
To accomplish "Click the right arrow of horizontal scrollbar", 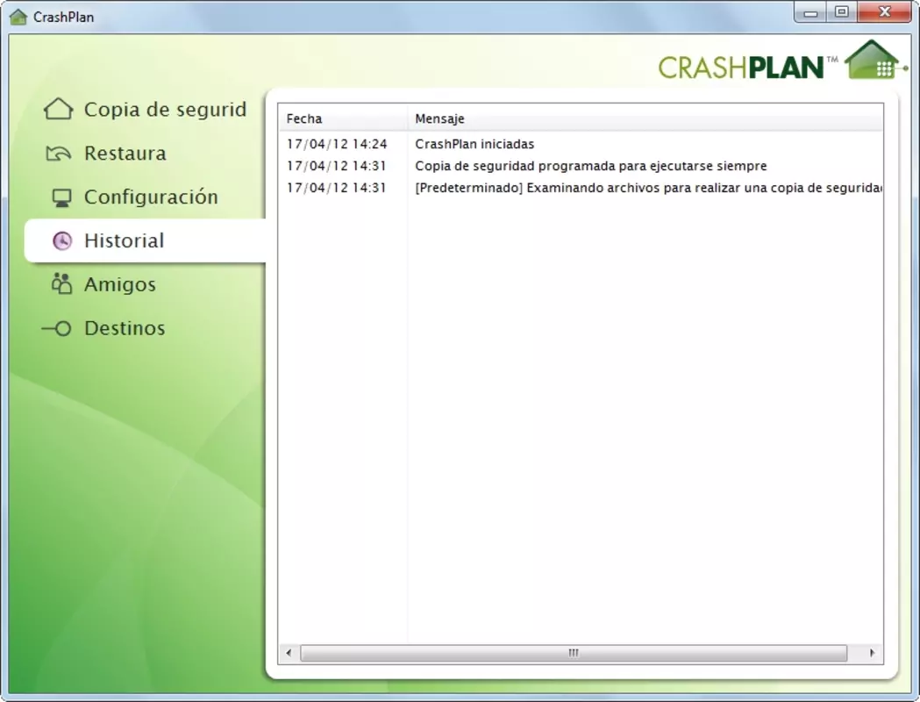I will tap(872, 653).
